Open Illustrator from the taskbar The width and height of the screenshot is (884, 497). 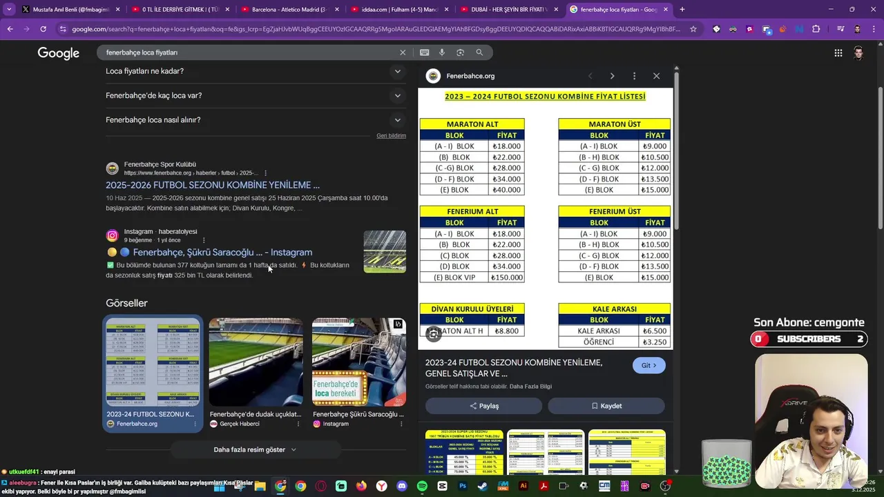pyautogui.click(x=523, y=486)
